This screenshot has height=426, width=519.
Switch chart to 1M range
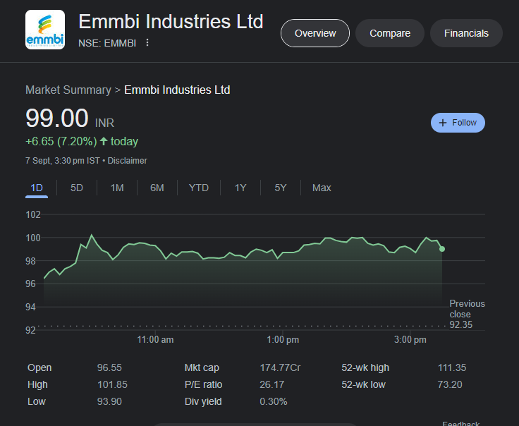[117, 188]
